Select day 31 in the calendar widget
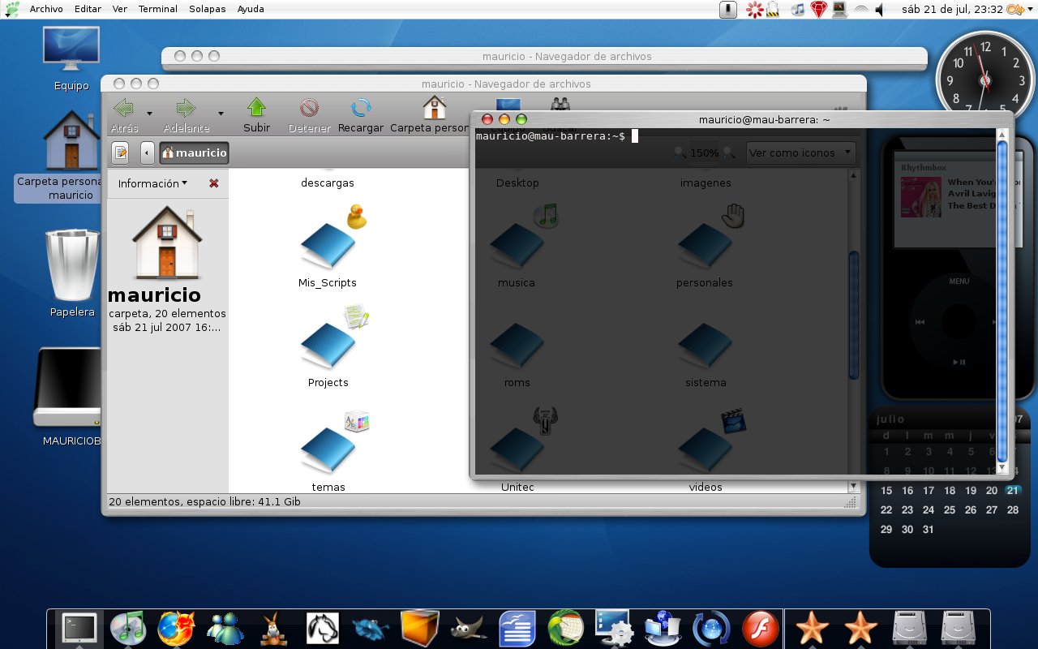 pos(929,529)
